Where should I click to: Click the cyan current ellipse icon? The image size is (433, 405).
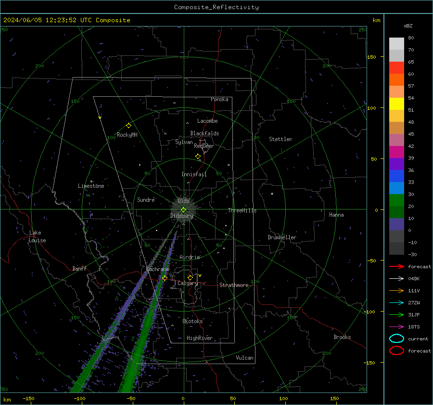pos(396,339)
